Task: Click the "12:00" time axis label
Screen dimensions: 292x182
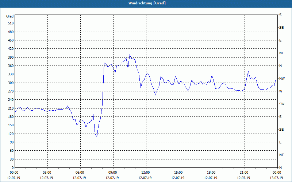Action: (145, 173)
